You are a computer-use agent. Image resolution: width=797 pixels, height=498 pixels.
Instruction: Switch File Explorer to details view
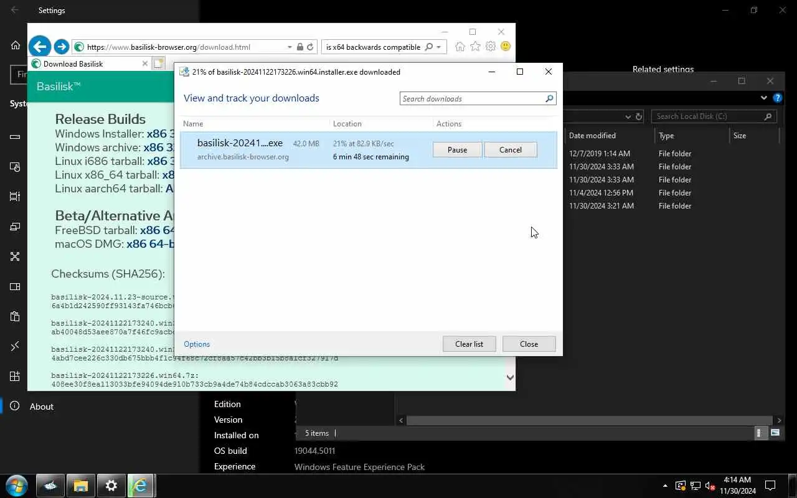758,433
